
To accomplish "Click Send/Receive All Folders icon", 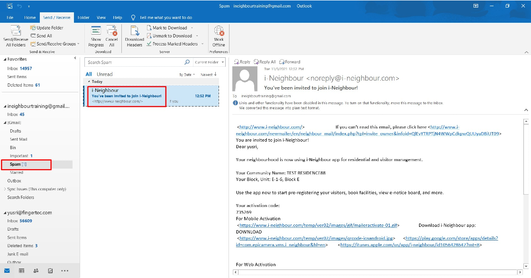I will tap(16, 30).
